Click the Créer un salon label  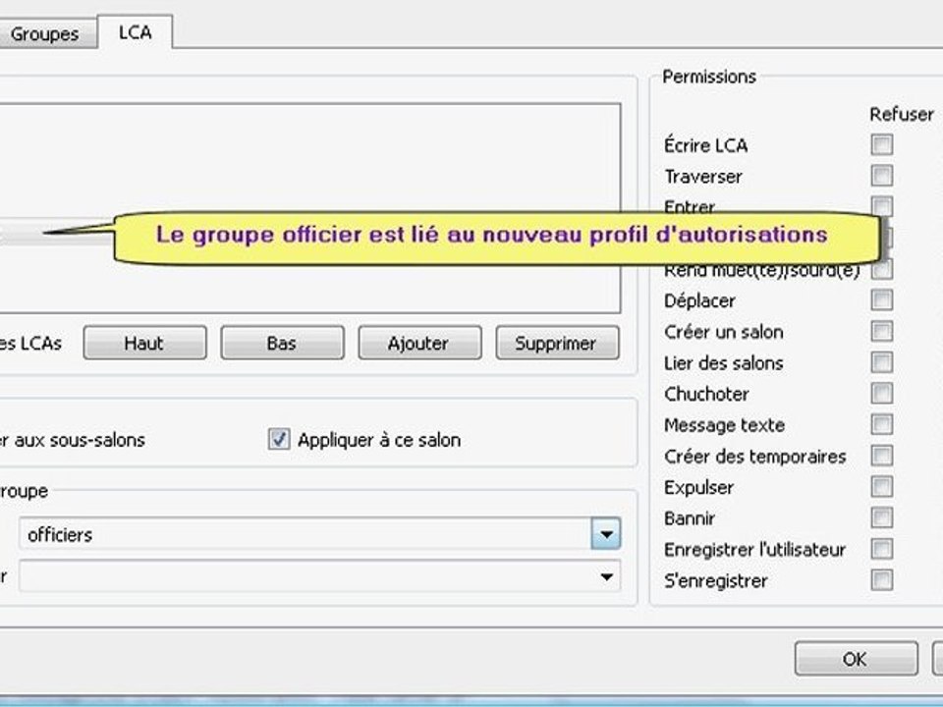[x=724, y=332]
